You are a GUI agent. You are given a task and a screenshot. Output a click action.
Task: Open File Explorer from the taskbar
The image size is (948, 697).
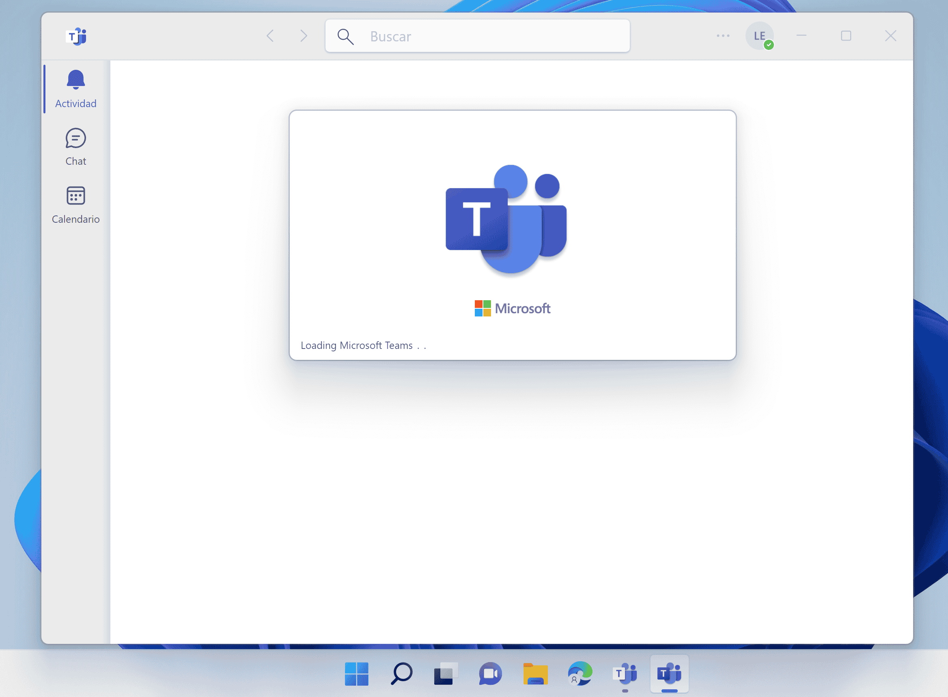coord(535,674)
